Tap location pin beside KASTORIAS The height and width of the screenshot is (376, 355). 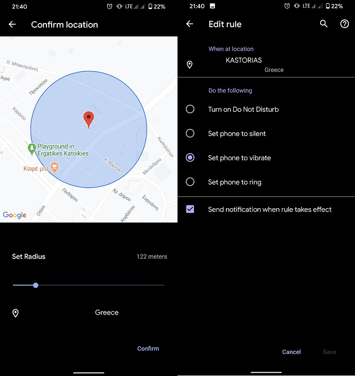(190, 65)
